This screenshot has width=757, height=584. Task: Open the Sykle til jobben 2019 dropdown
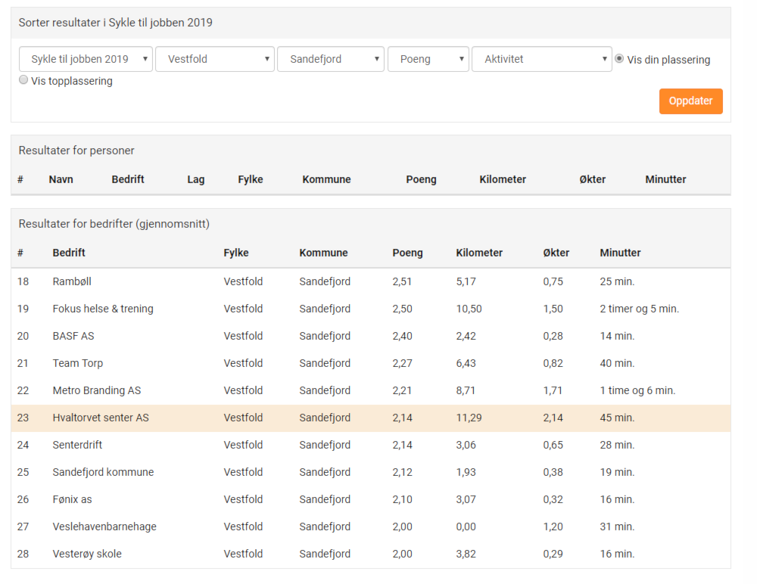point(86,59)
